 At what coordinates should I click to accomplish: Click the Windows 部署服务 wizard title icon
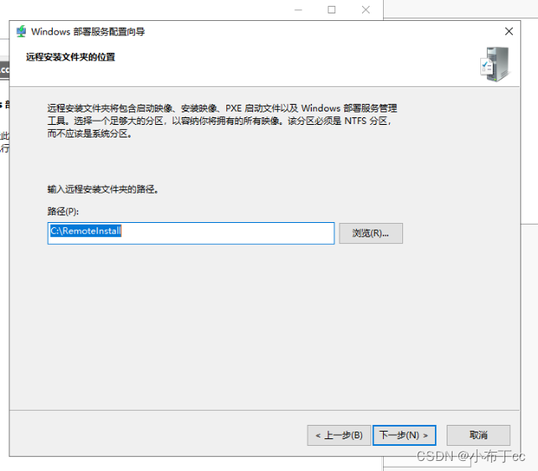tap(21, 31)
